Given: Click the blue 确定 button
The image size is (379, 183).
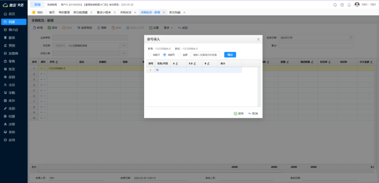Looking at the screenshot, I should (x=230, y=55).
